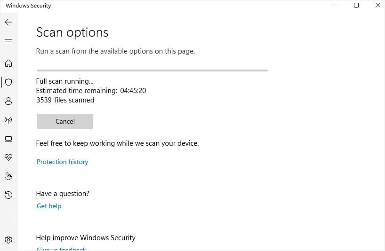The image size is (385, 251).
Task: Open Family options sidebar icon
Action: (8, 176)
